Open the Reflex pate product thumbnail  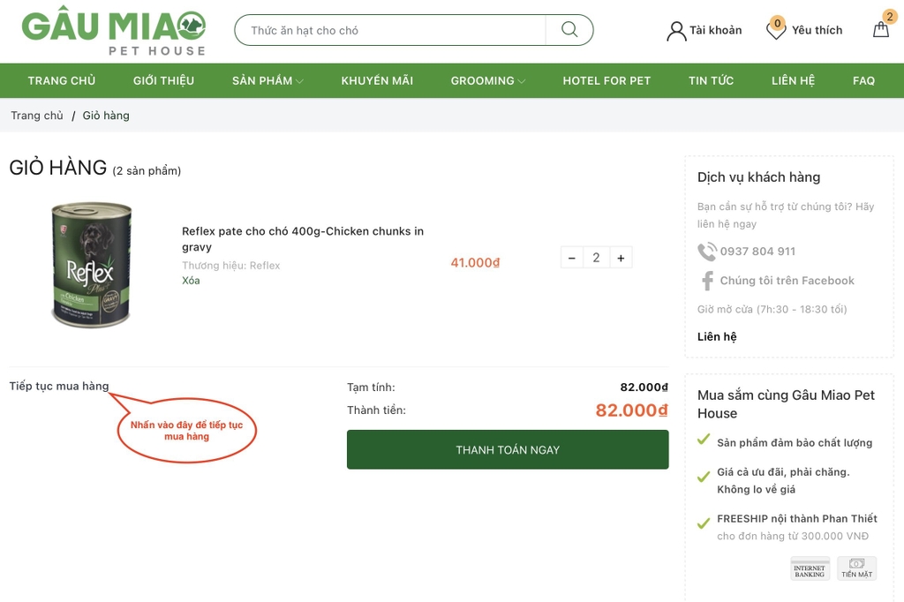(92, 265)
